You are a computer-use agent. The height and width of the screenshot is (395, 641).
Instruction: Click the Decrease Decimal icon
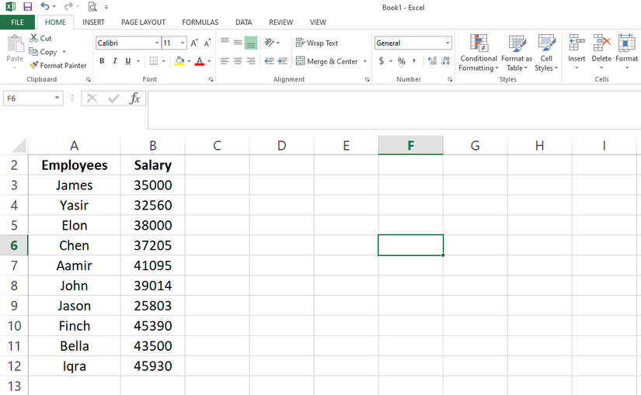pyautogui.click(x=445, y=61)
